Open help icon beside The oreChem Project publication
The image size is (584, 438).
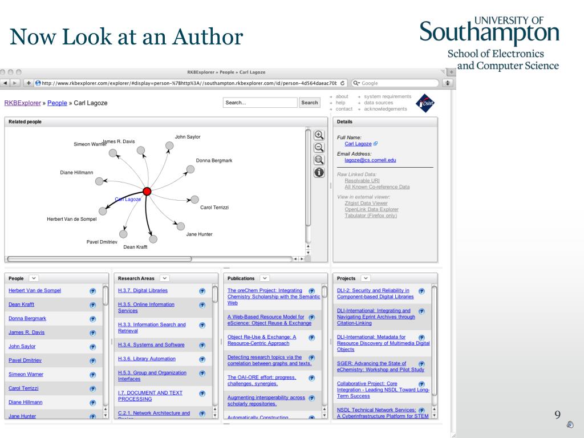312,291
